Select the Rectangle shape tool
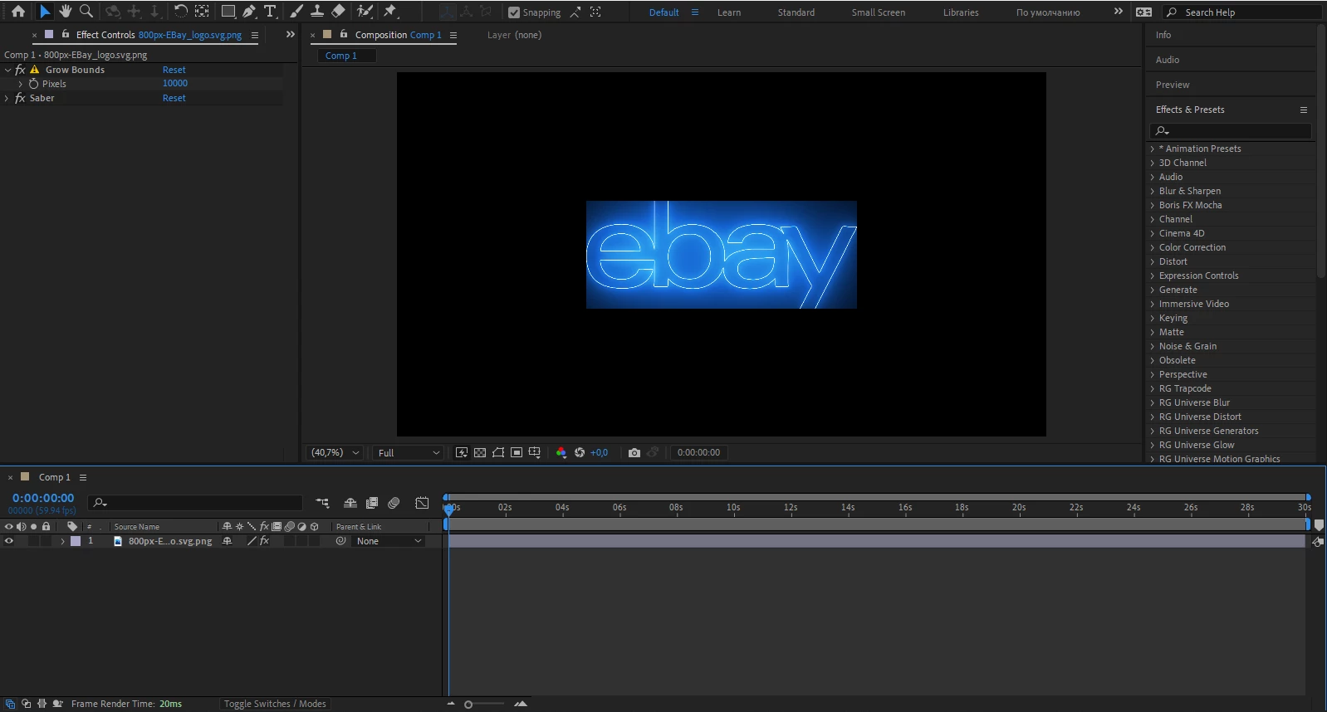This screenshot has width=1327, height=712. coord(228,12)
